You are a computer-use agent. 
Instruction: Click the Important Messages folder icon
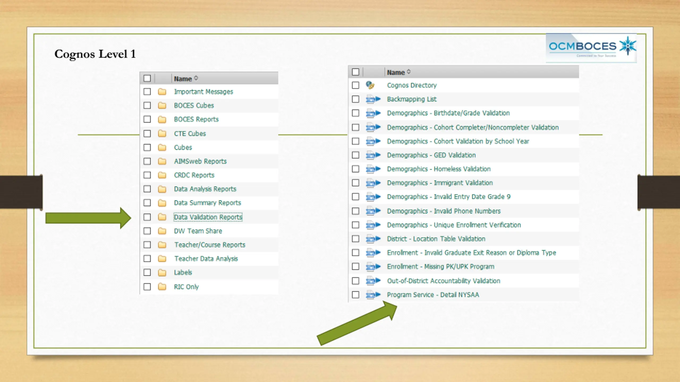click(162, 92)
